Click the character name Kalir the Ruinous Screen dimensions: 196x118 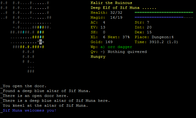click(111, 3)
